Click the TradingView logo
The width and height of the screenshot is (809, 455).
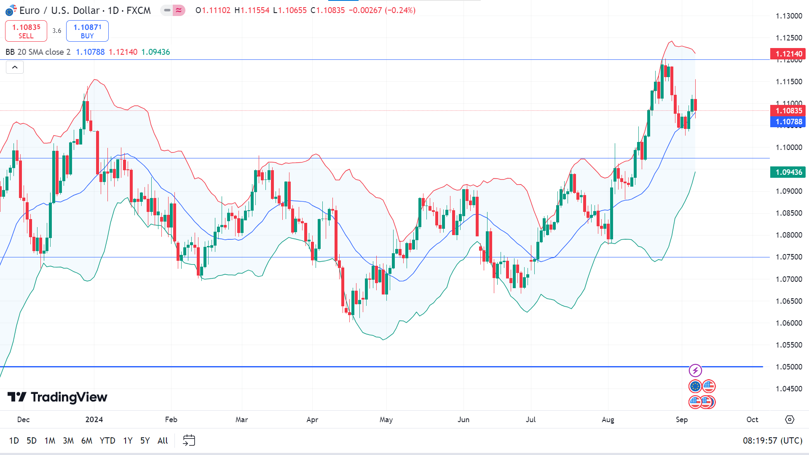58,397
